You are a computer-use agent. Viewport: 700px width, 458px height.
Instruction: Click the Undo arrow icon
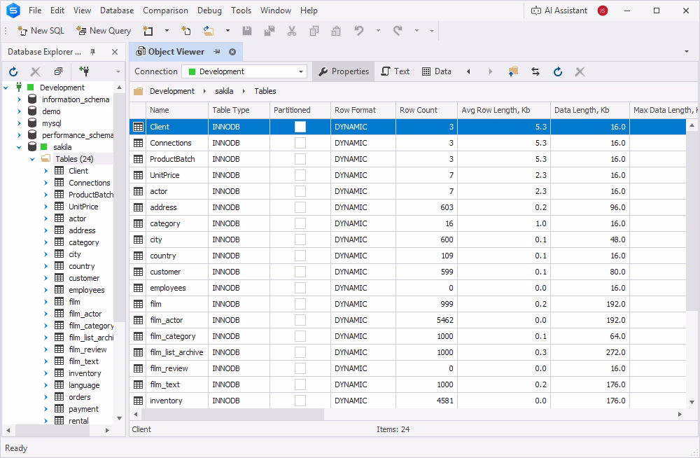[359, 30]
